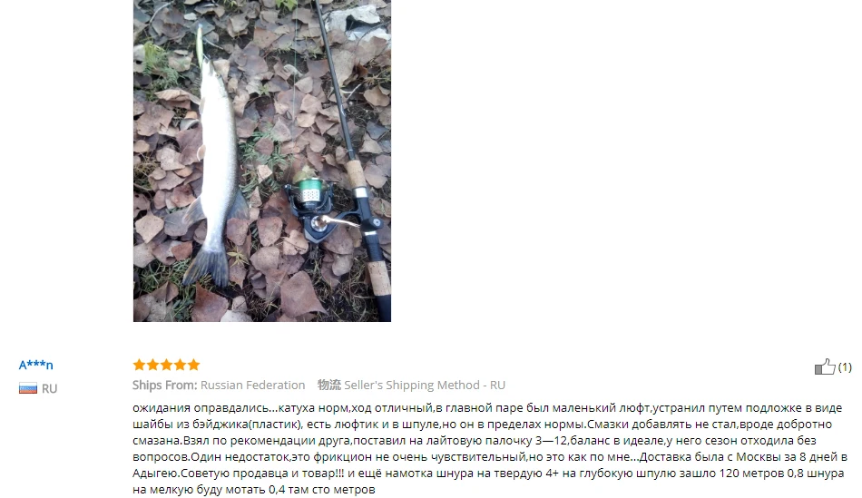Click review's last line about мелкую шпулю
This screenshot has height=498, width=862.
pyautogui.click(x=254, y=489)
